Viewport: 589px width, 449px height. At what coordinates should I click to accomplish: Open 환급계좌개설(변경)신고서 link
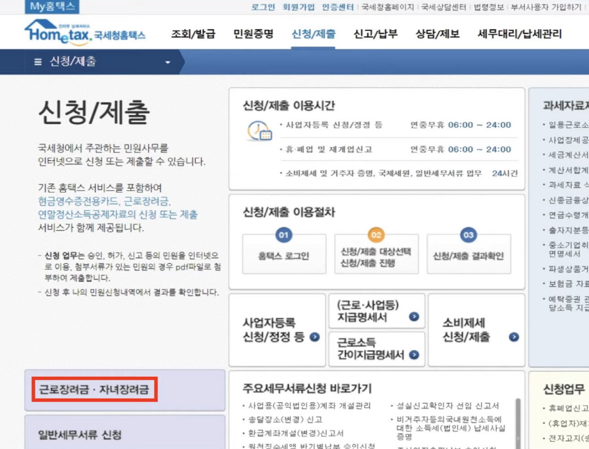(296, 433)
